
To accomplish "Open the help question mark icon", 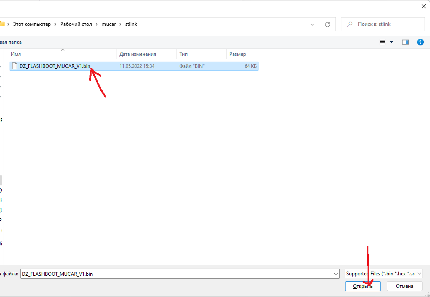I will (420, 42).
